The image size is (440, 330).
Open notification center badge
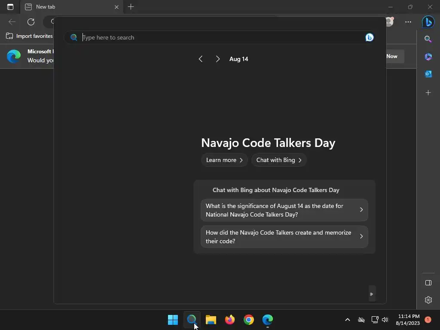pyautogui.click(x=428, y=320)
